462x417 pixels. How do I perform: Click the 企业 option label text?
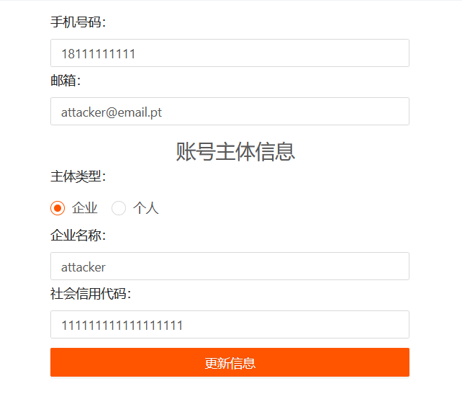tap(85, 208)
